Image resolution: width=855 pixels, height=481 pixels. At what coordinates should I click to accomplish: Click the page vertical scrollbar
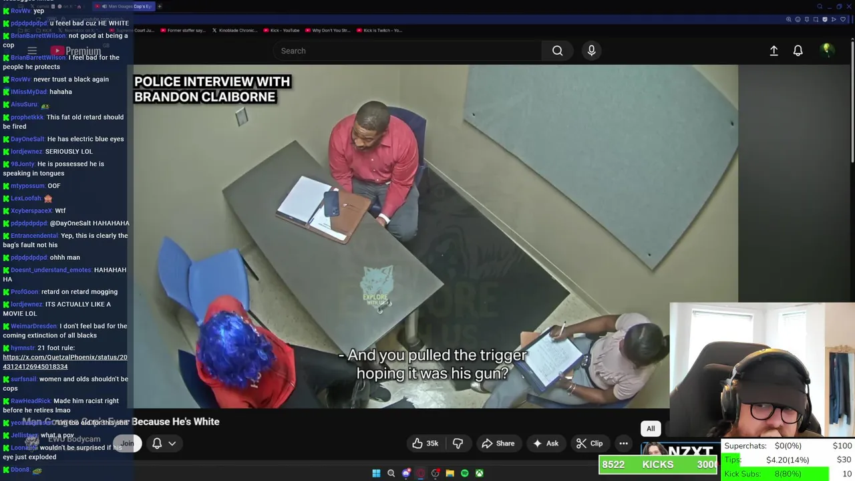click(x=852, y=100)
